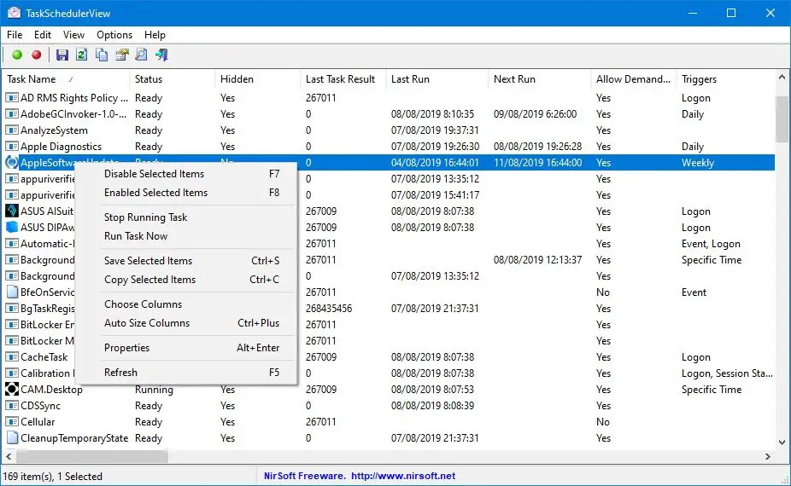Open the nirsoft.net link in status bar
The height and width of the screenshot is (486, 791).
[403, 476]
